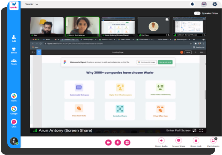Expand the Matthew screen share thumbnail fullscreen
The height and width of the screenshot is (155, 222).
click(x=204, y=35)
